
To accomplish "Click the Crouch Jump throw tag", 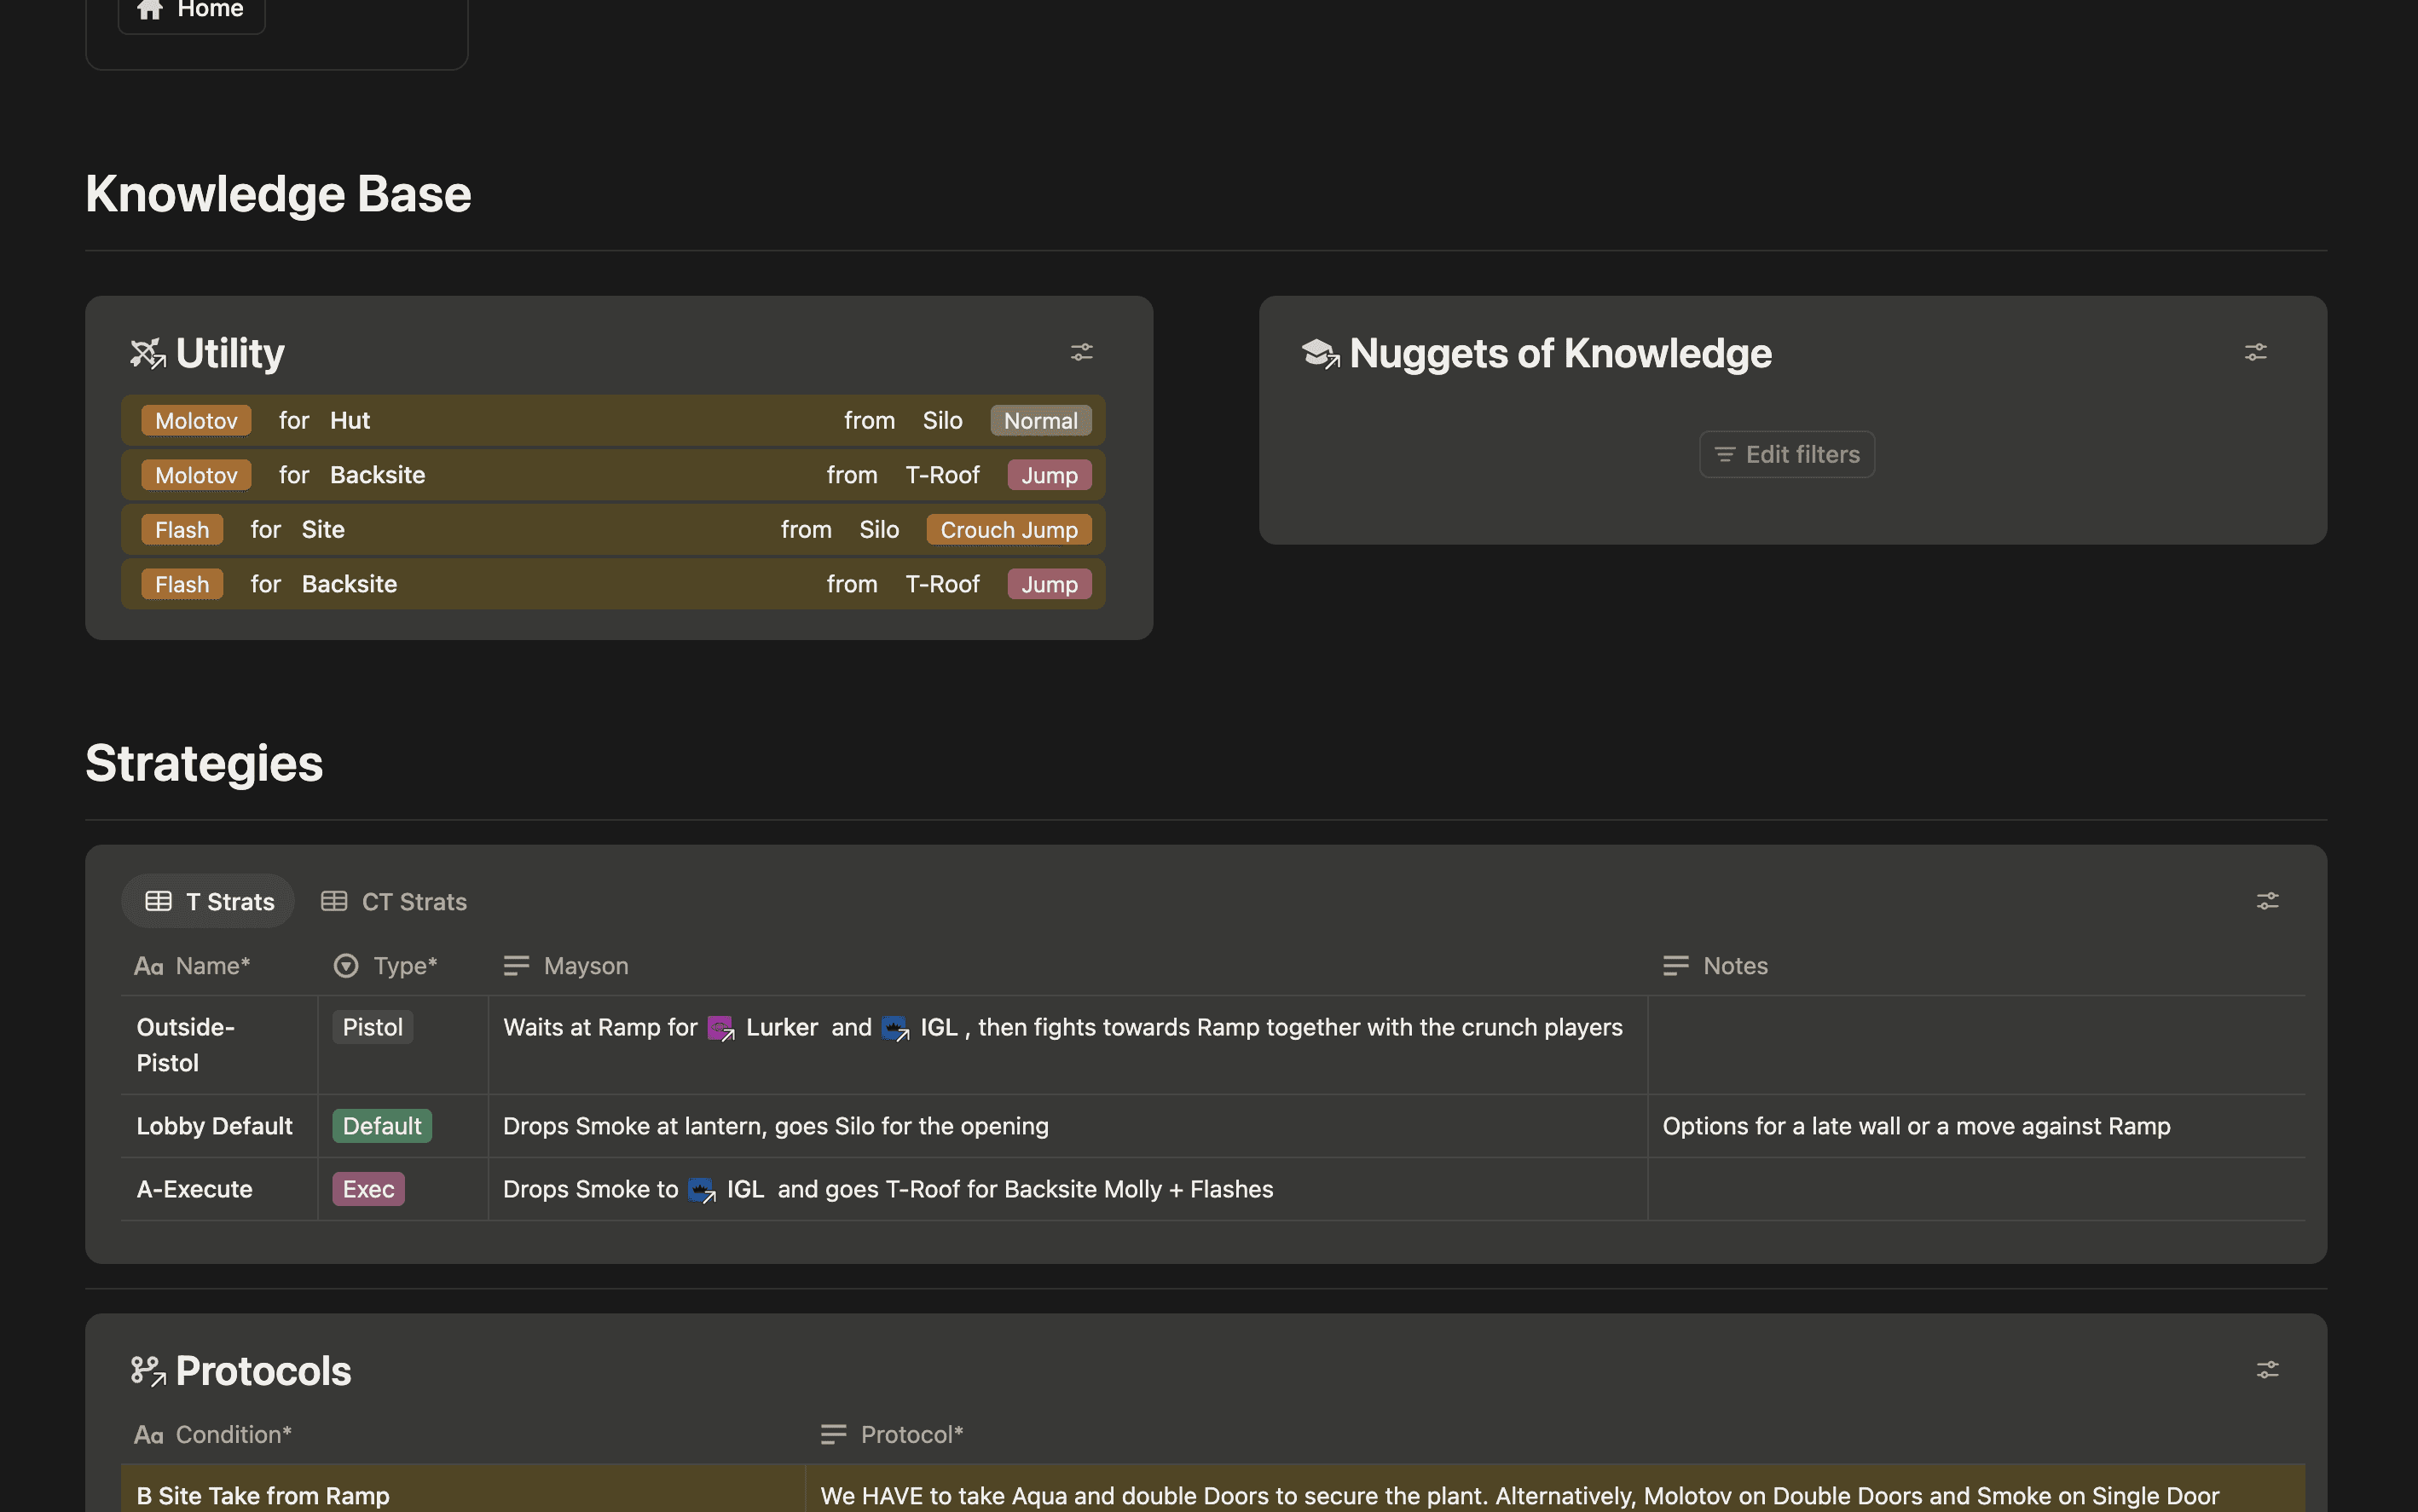I will (x=1009, y=530).
